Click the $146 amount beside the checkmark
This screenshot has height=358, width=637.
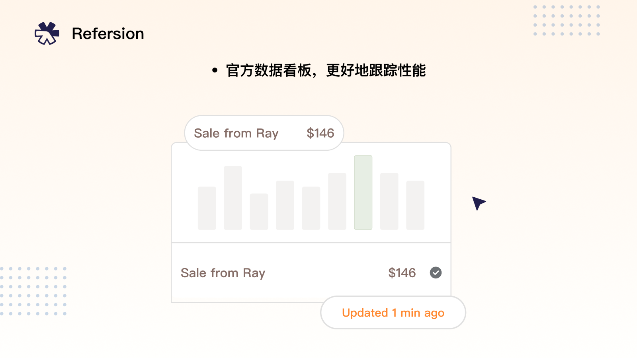click(402, 273)
